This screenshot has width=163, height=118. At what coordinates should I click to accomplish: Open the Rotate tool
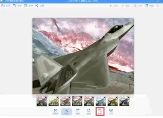point(88,111)
